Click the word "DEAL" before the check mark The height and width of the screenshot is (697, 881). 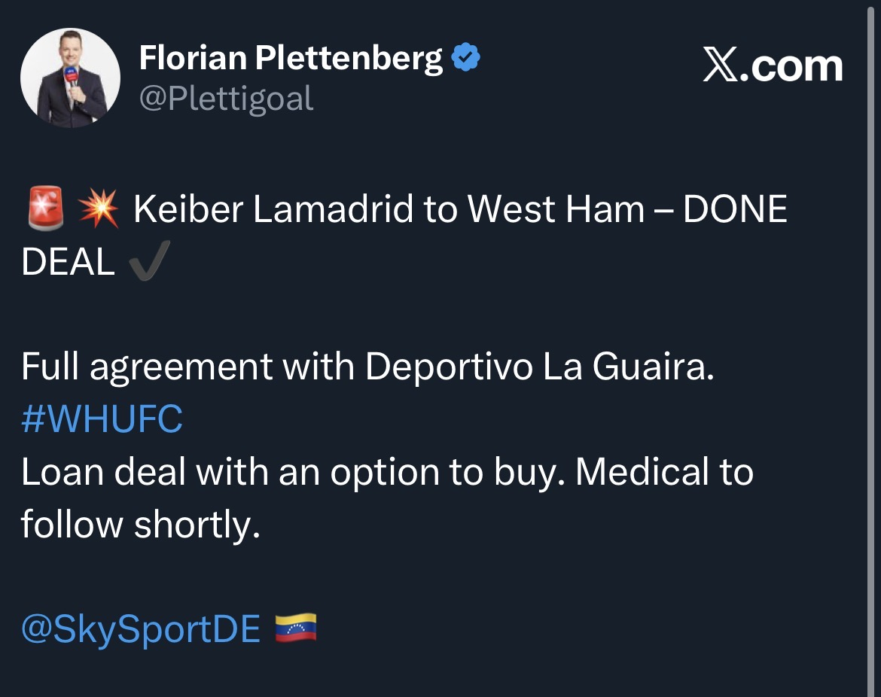click(68, 263)
